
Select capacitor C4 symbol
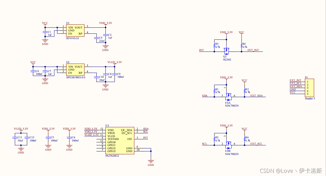point(33,71)
